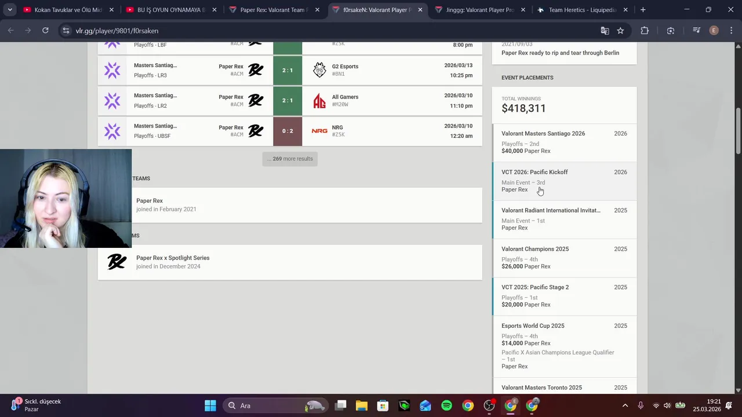The height and width of the screenshot is (417, 742).
Task: Open File Explorer from the taskbar
Action: tap(362, 405)
